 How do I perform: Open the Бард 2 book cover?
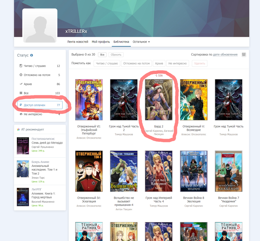[x=158, y=100]
